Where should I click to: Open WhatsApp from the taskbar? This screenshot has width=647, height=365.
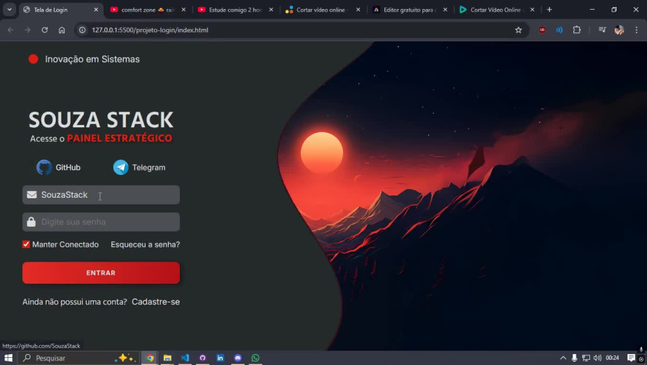(x=256, y=358)
